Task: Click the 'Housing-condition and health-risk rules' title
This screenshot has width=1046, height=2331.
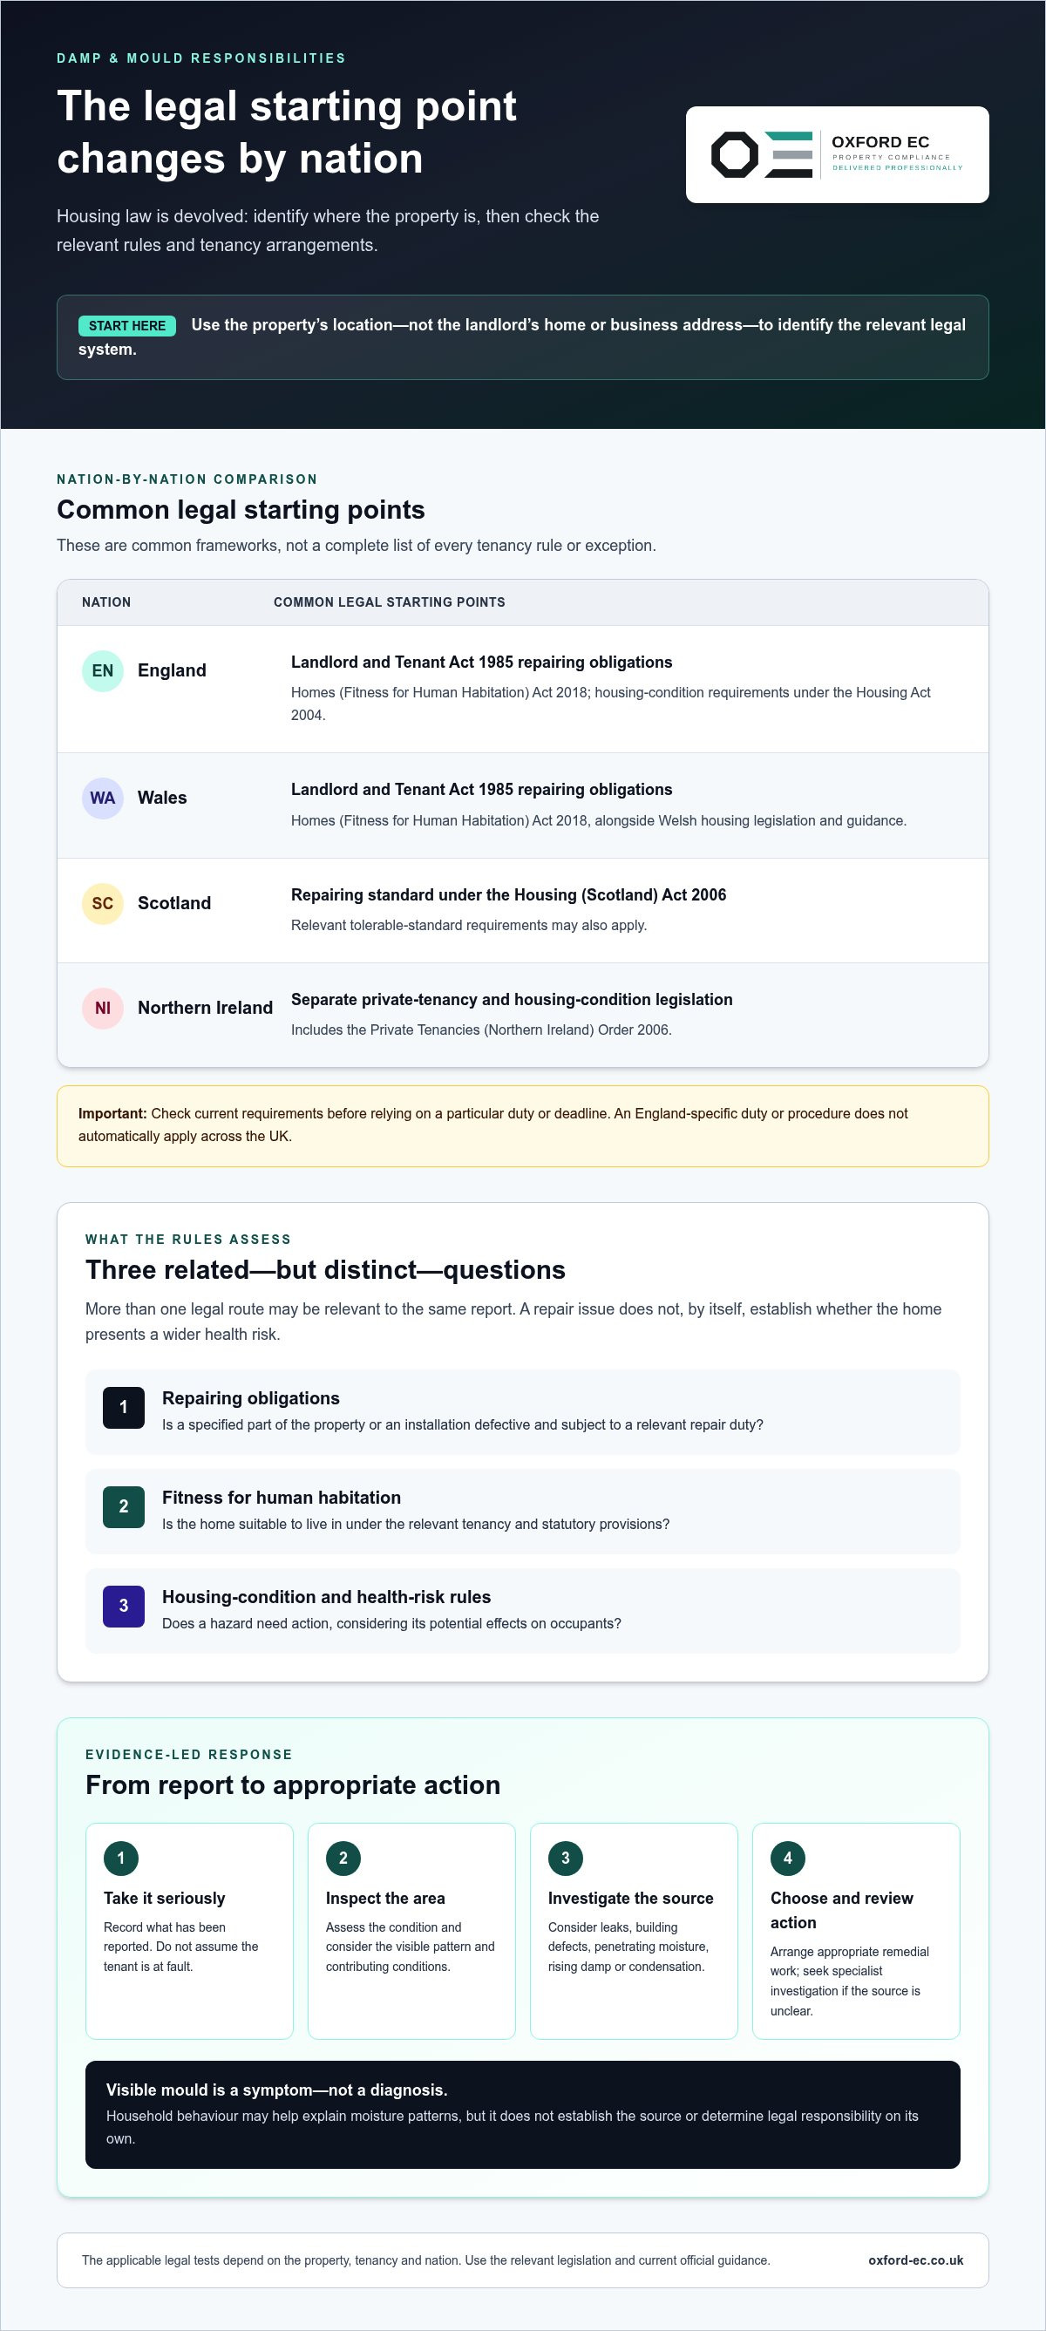Action: (x=327, y=1597)
